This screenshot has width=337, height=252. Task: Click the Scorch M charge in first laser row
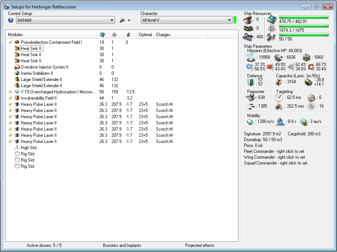164,104
